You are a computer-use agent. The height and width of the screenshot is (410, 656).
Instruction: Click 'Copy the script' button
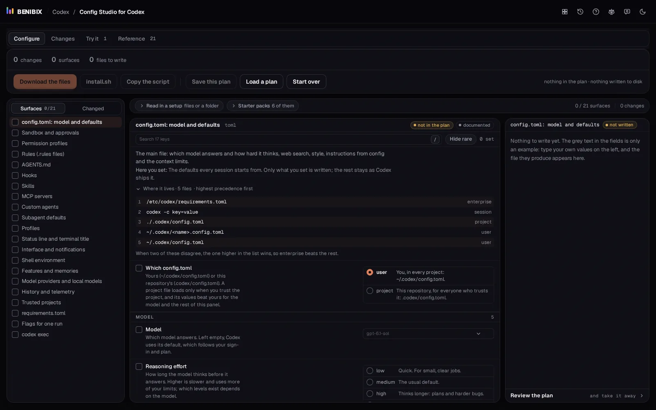click(148, 82)
